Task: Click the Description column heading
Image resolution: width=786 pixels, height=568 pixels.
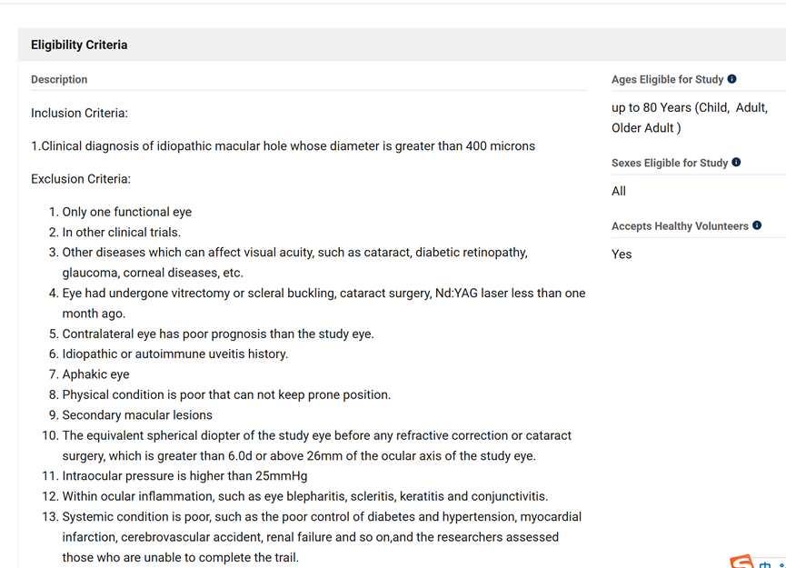Action: coord(59,80)
